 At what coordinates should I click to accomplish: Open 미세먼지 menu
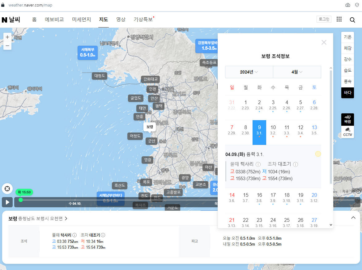(82, 19)
